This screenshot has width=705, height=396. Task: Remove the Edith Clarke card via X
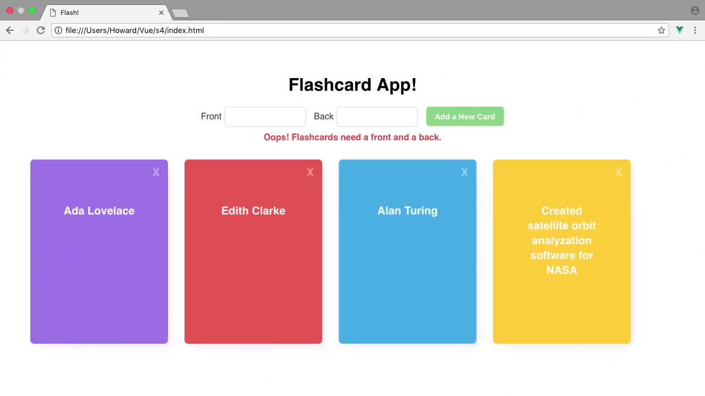[310, 172]
